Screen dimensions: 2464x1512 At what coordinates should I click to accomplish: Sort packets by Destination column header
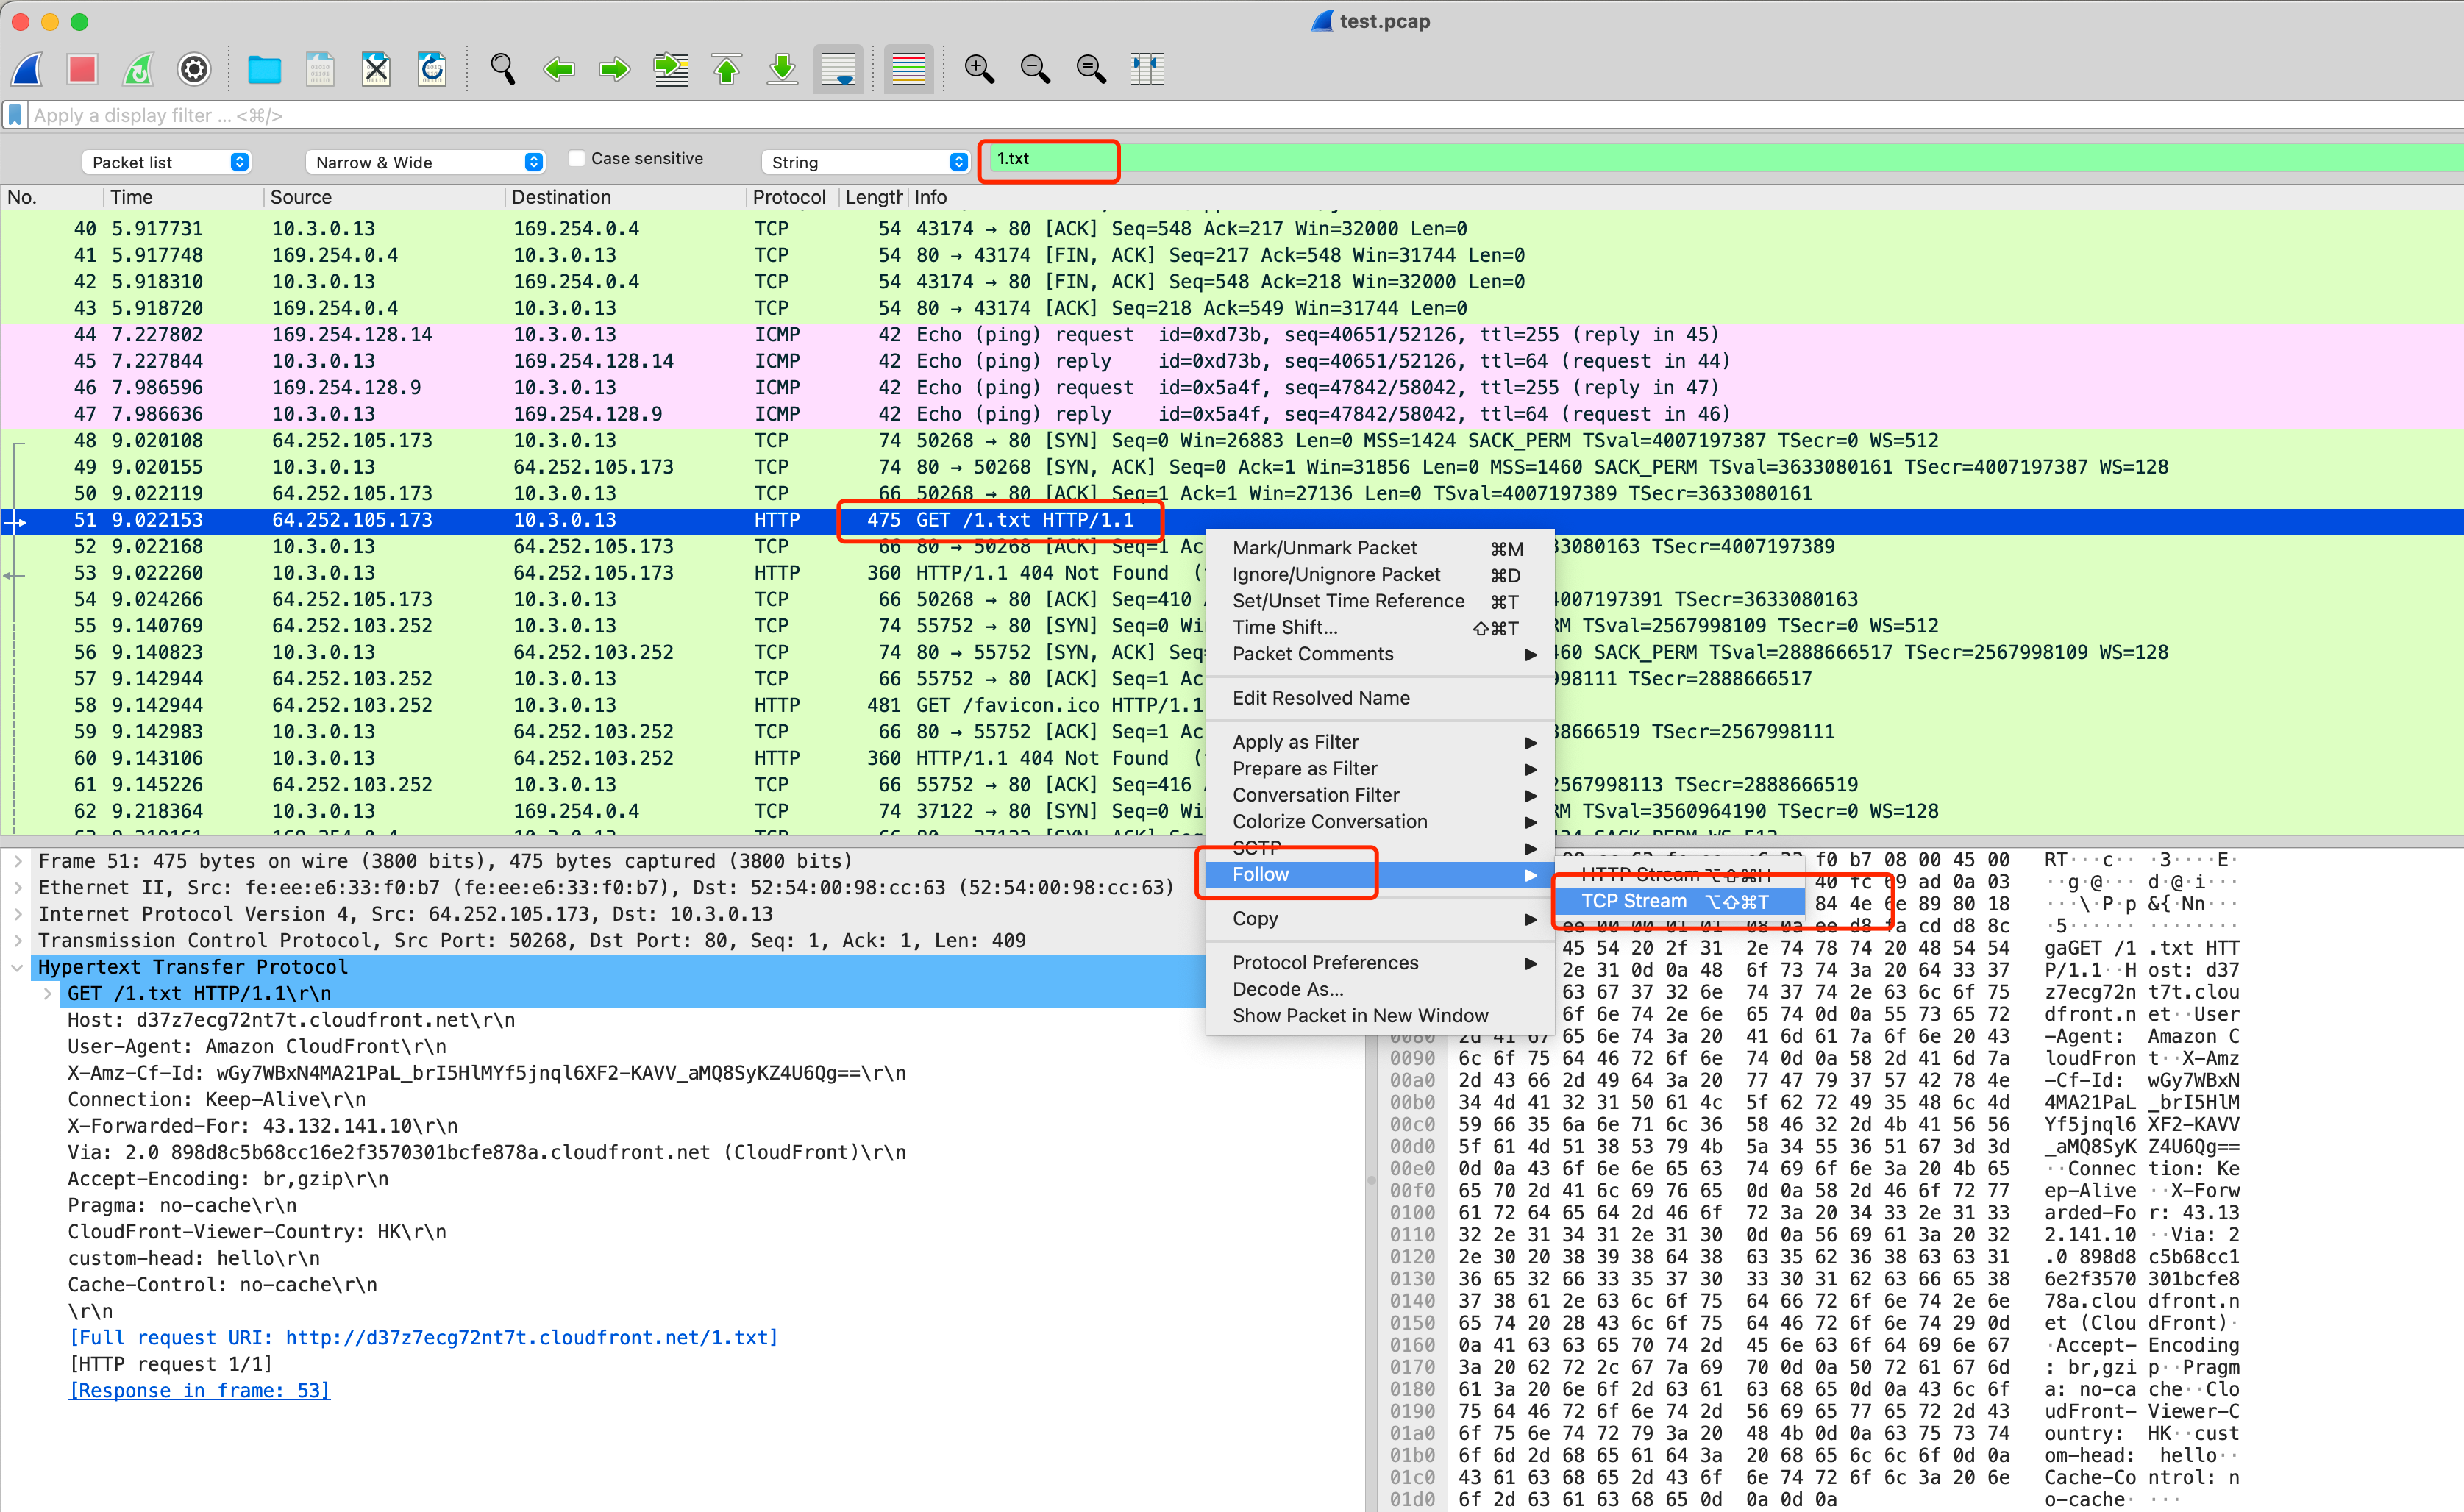pos(626,197)
